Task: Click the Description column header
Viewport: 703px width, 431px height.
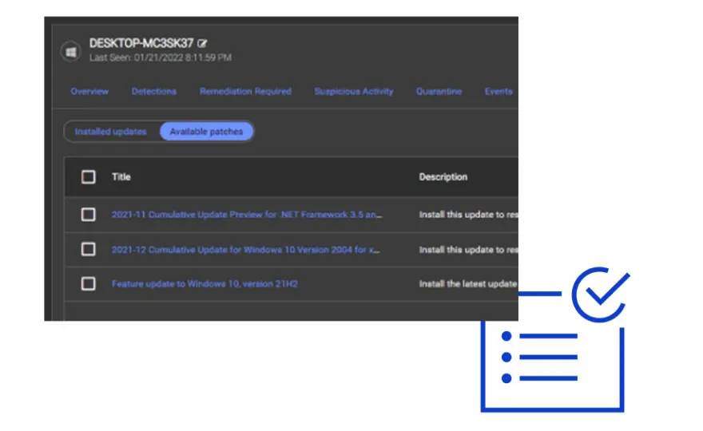Action: [x=443, y=177]
